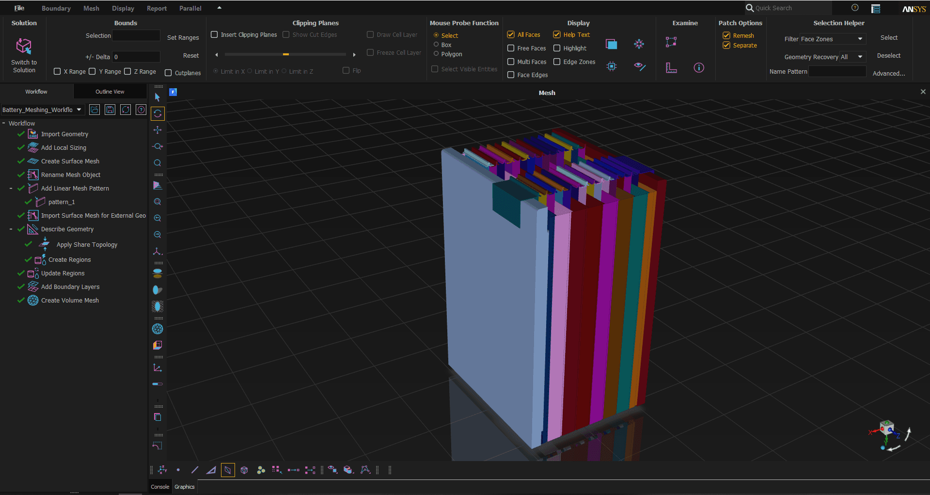Click the Reset bounds button

(191, 55)
